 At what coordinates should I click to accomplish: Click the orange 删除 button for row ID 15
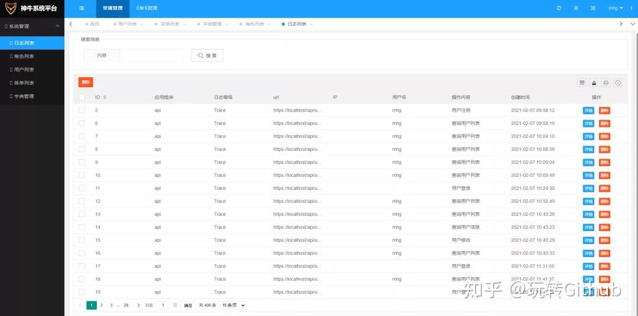click(x=605, y=241)
